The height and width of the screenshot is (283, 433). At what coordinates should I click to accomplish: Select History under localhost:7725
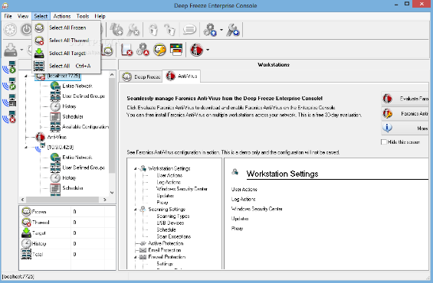click(69, 106)
